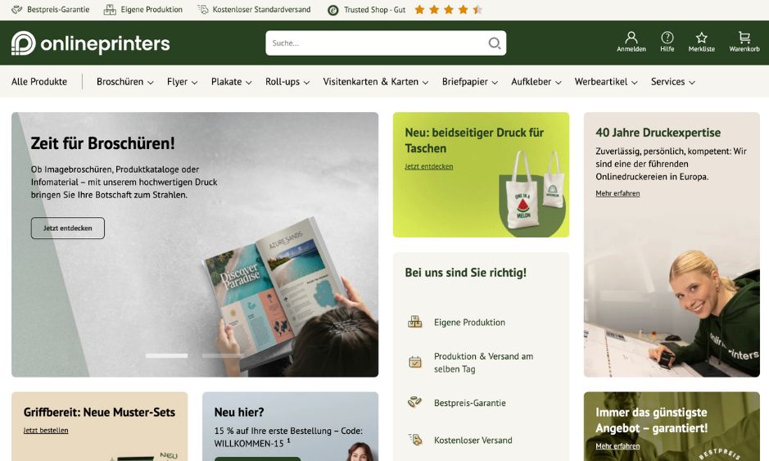Expand the Flyer dropdown menu

[182, 82]
